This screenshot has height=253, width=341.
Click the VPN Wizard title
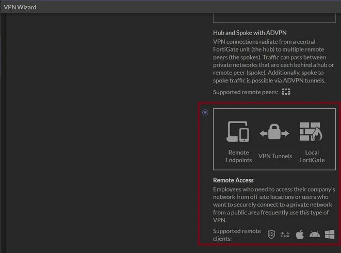click(x=20, y=7)
